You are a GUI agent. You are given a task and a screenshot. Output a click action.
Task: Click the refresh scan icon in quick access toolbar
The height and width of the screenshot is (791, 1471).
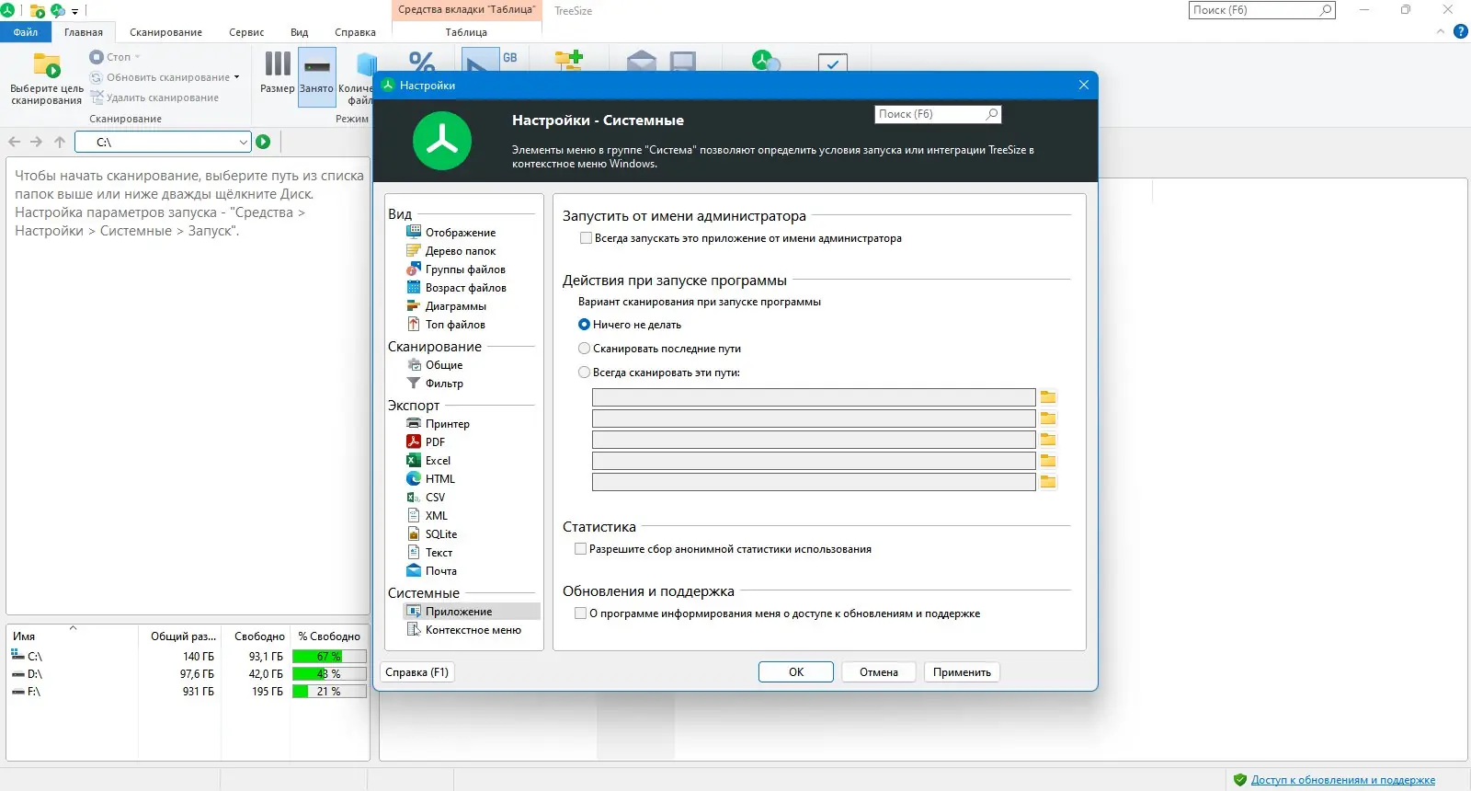(58, 11)
